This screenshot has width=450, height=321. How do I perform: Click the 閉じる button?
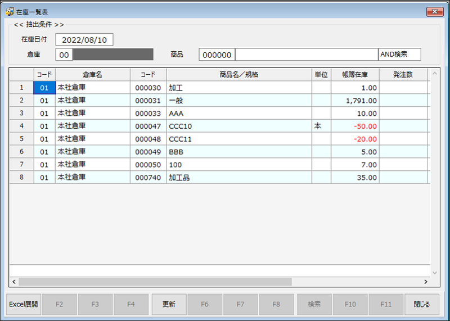[x=422, y=304]
